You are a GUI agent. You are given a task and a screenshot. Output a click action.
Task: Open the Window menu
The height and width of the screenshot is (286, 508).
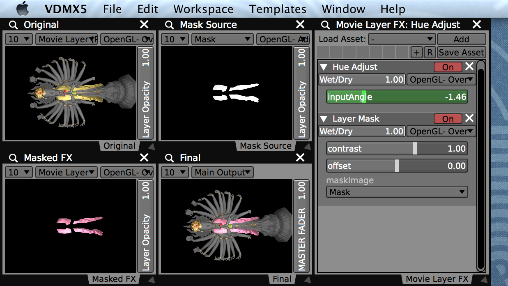[343, 9]
